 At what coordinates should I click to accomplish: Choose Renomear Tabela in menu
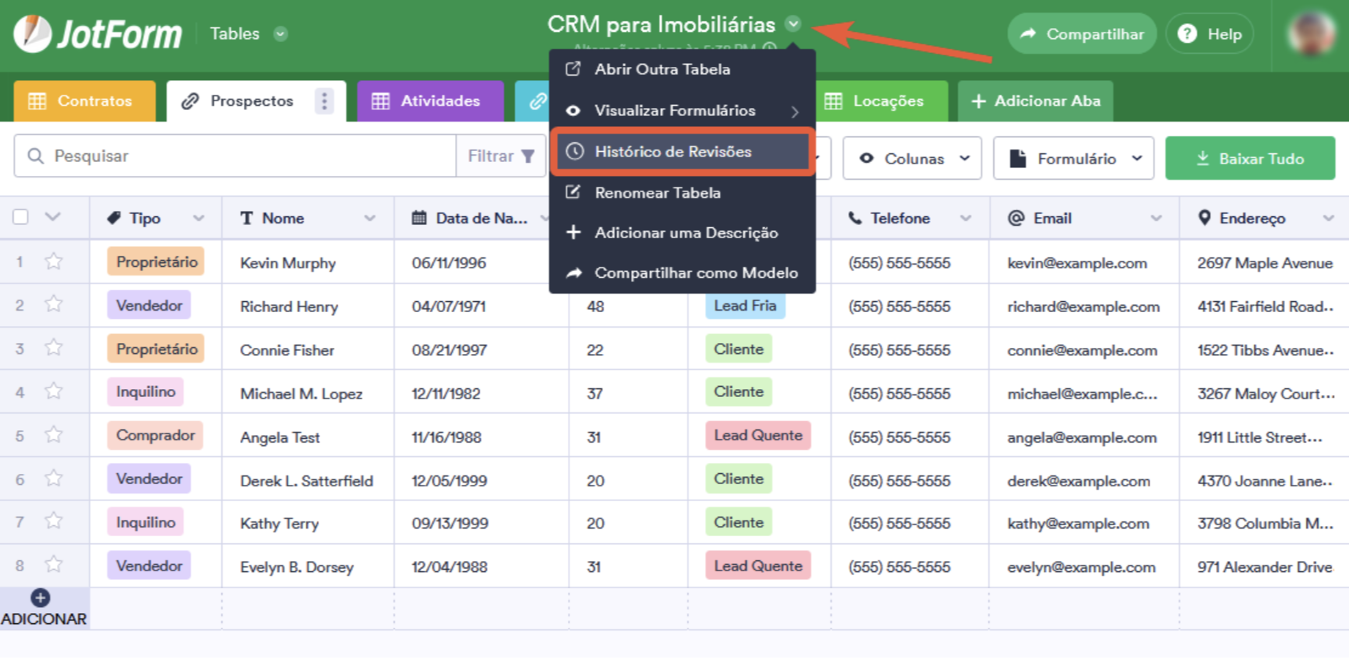coord(682,192)
